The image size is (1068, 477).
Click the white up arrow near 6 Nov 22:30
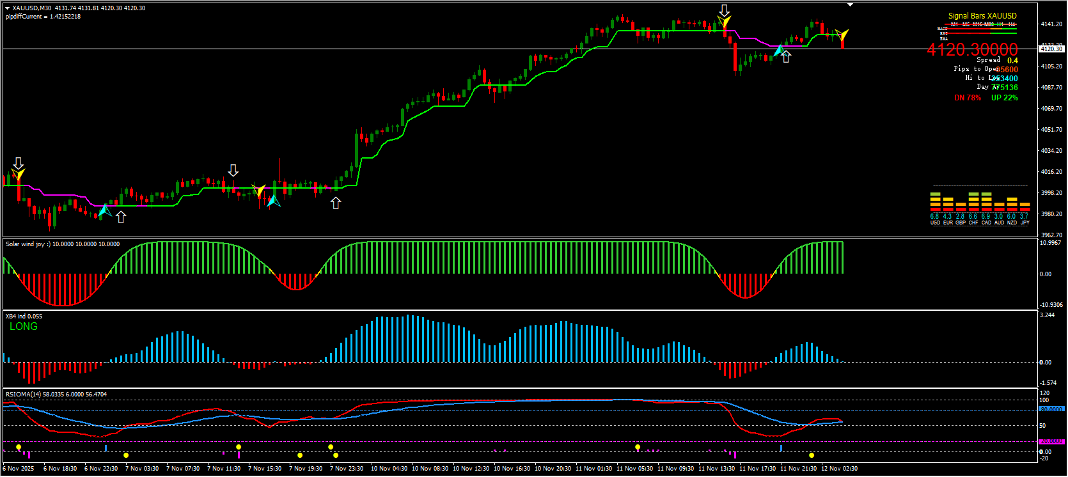click(x=121, y=217)
